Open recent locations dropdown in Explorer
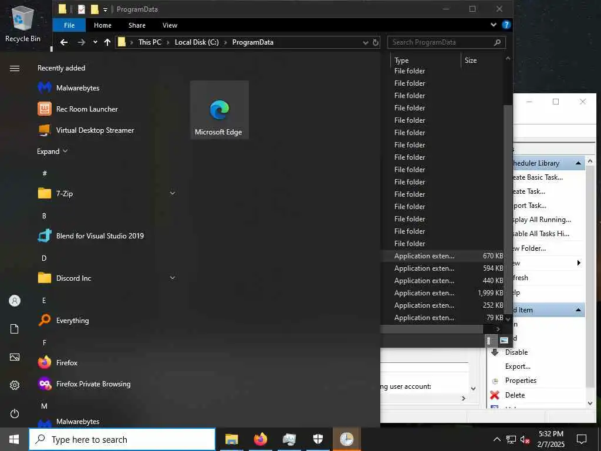The width and height of the screenshot is (601, 451). click(x=95, y=42)
